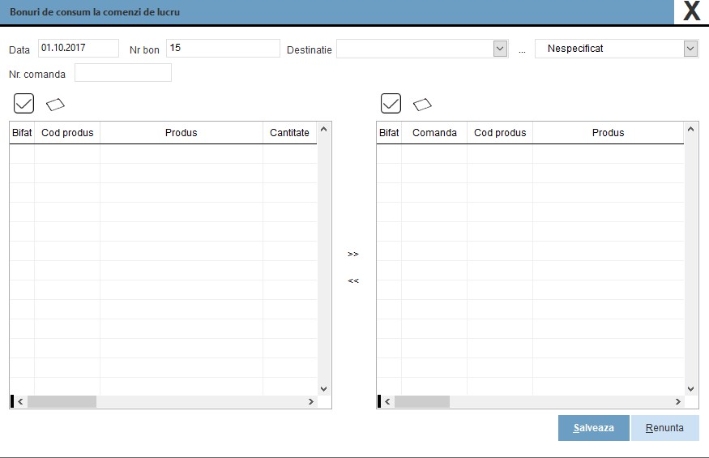Viewport: 709px width, 458px height.
Task: Click the Bifat column header in left table
Action: (x=22, y=133)
